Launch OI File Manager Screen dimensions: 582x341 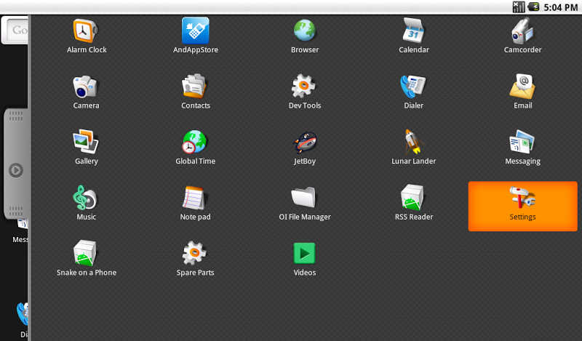click(304, 203)
